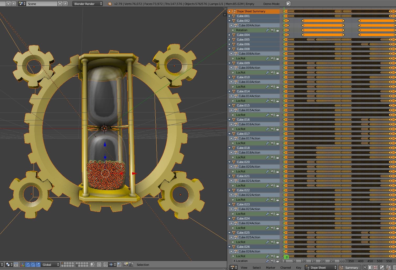396x270 pixels.
Task: Open the Global transform orientation dropdown
Action: point(50,265)
